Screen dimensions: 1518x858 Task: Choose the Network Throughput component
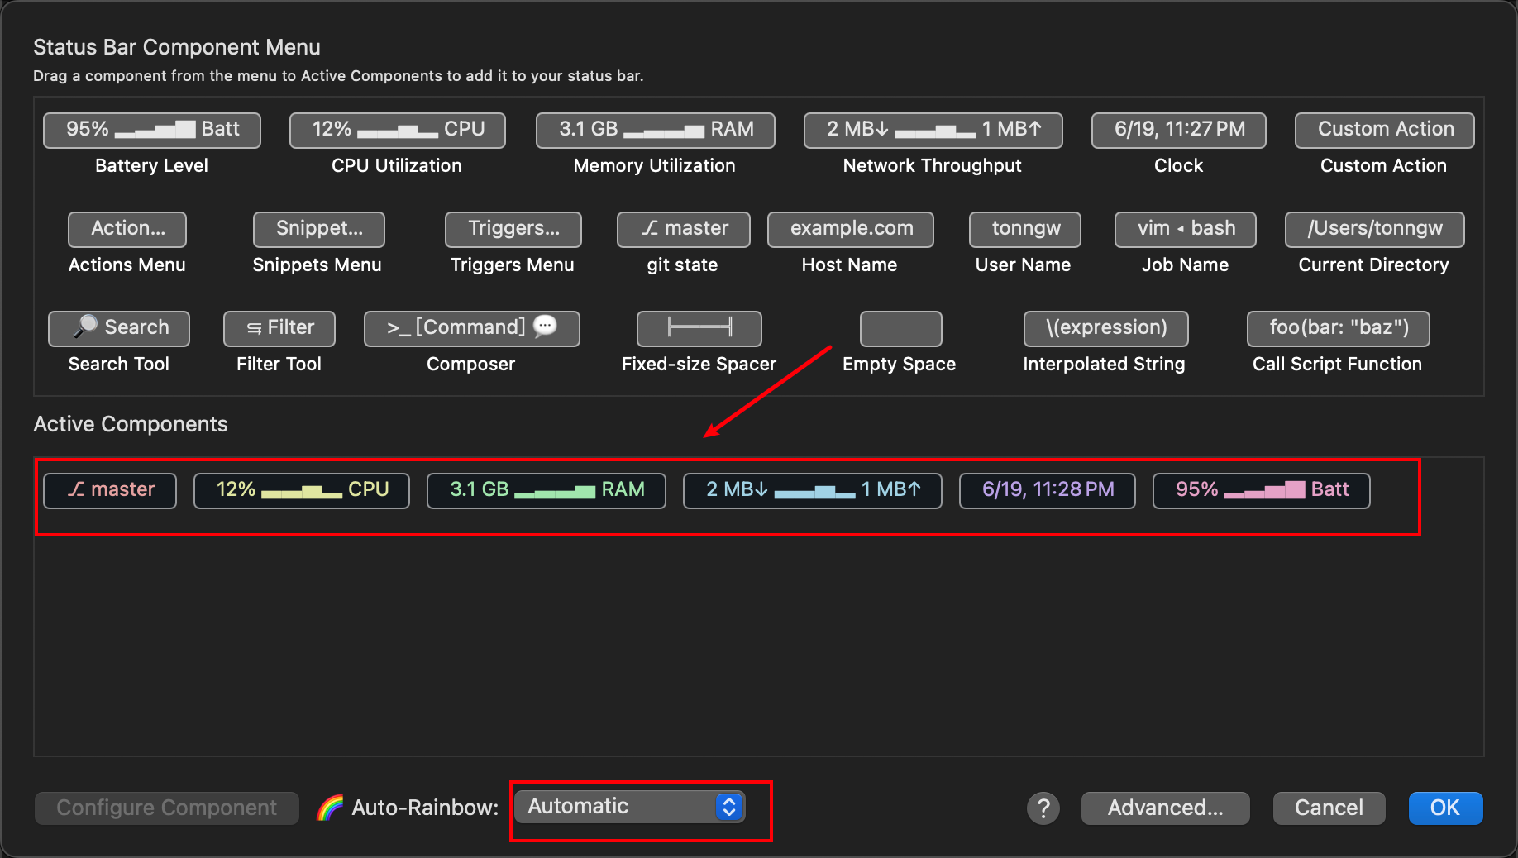(x=933, y=130)
